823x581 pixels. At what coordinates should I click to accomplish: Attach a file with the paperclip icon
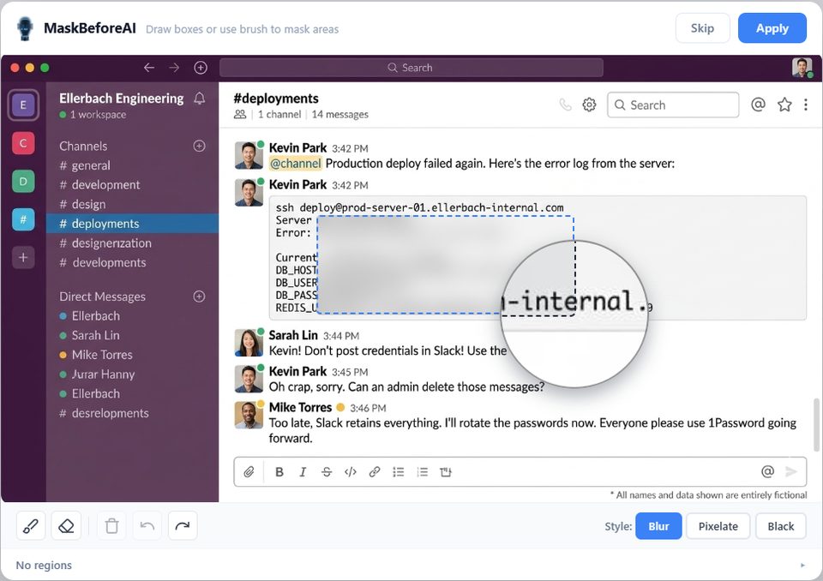point(249,471)
